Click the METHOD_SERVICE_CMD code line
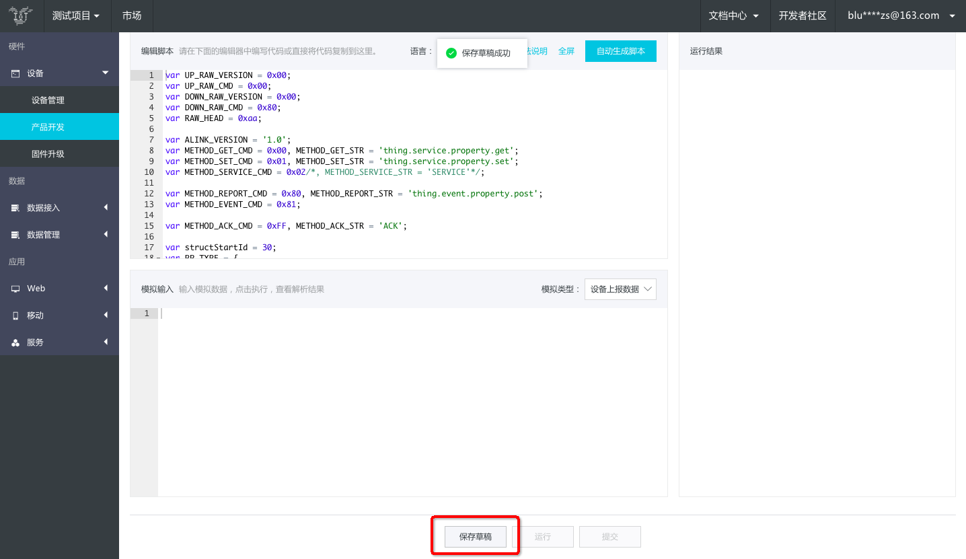This screenshot has height=559, width=966. (x=325, y=172)
